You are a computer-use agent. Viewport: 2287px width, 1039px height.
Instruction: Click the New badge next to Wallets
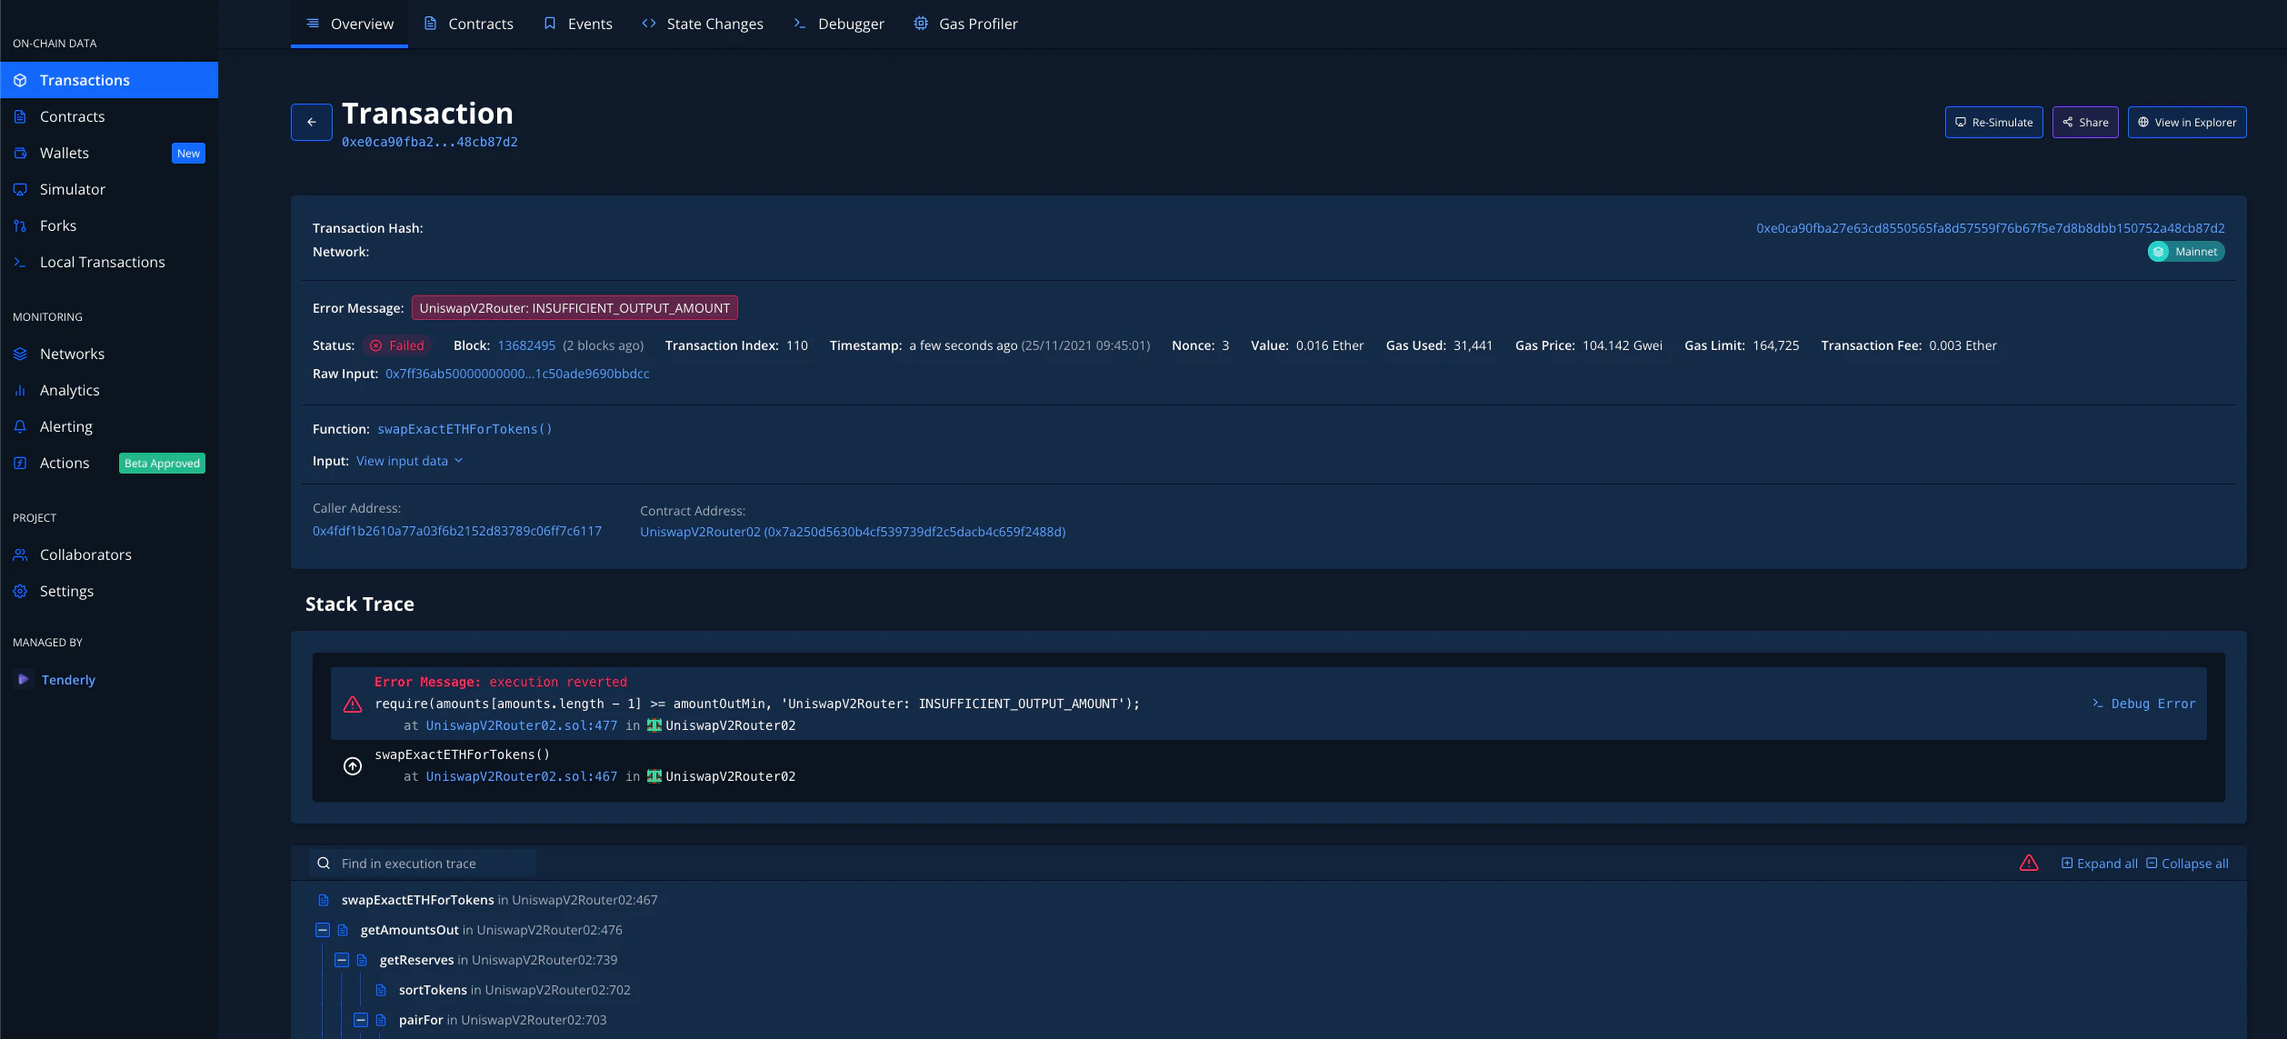[188, 154]
